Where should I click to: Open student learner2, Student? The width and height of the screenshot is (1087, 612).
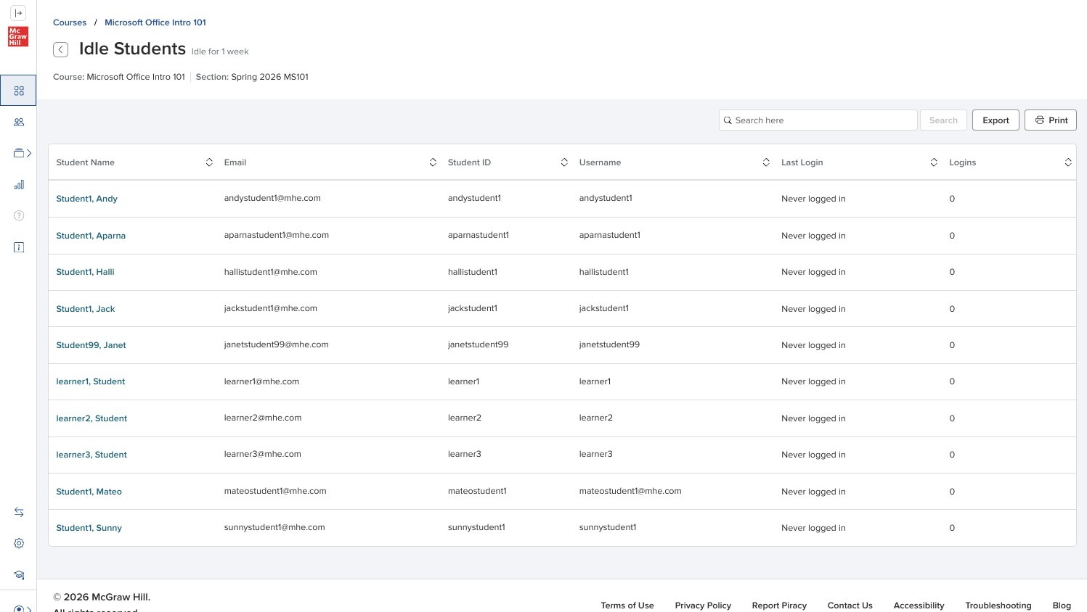pyautogui.click(x=91, y=418)
